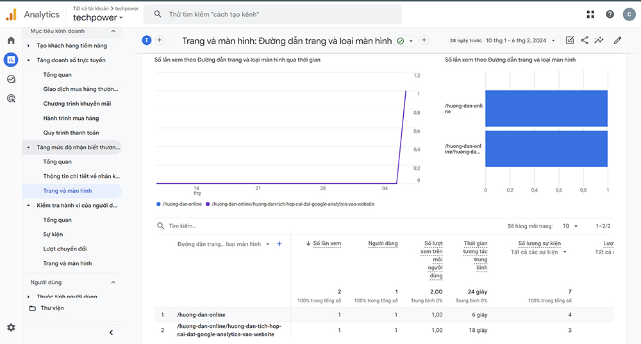Expand Tạo khách hàng tiềm năng section
Screen dimensions: 641x344
click(x=29, y=45)
